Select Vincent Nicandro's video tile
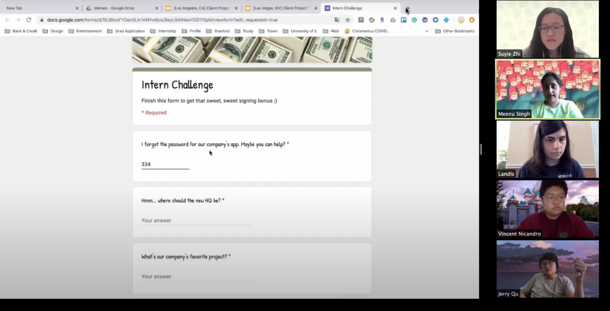The height and width of the screenshot is (311, 610). point(547,209)
